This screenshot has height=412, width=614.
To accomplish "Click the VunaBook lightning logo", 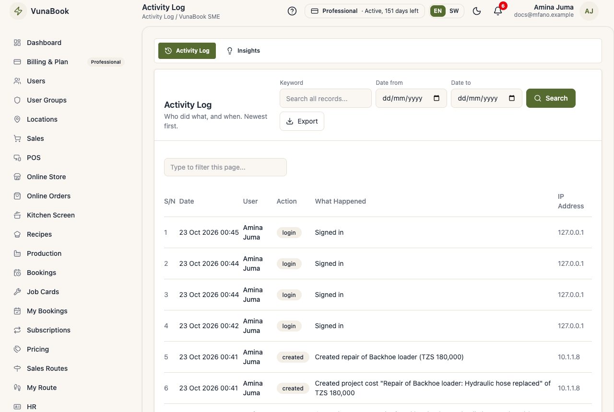I will click(18, 11).
